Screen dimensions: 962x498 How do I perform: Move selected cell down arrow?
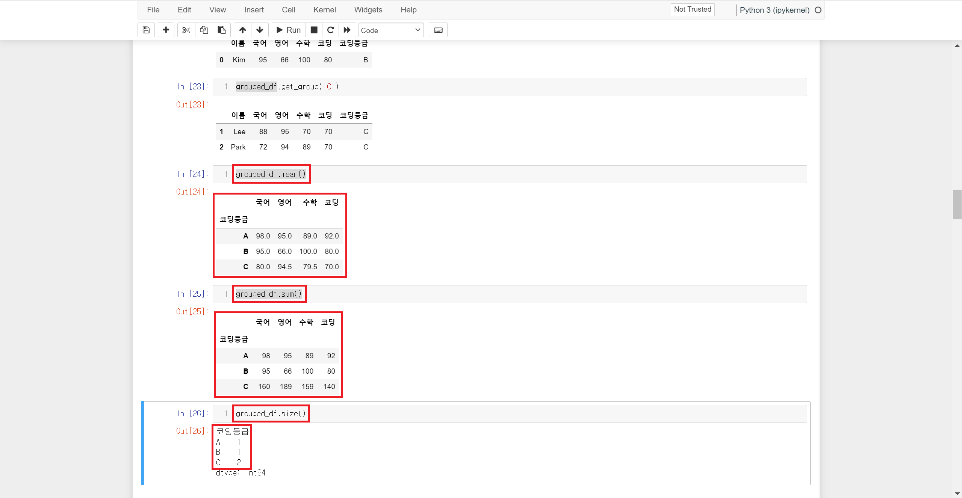coord(260,30)
